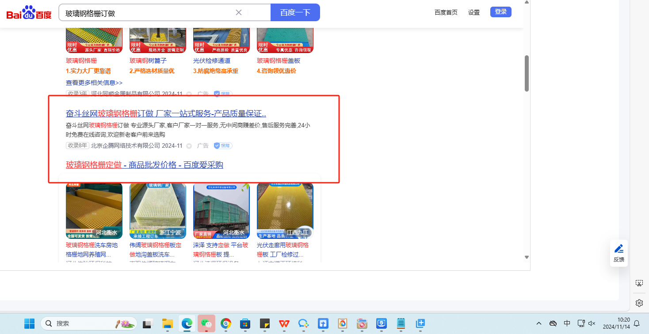Open the 设置 settings menu
This screenshot has width=649, height=334.
(474, 12)
